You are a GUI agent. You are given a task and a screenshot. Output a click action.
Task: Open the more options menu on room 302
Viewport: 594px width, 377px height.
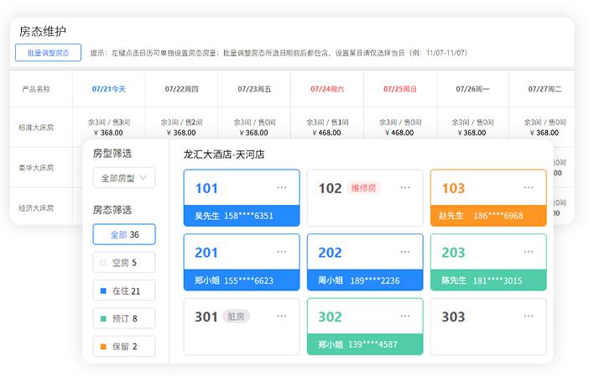(x=405, y=317)
